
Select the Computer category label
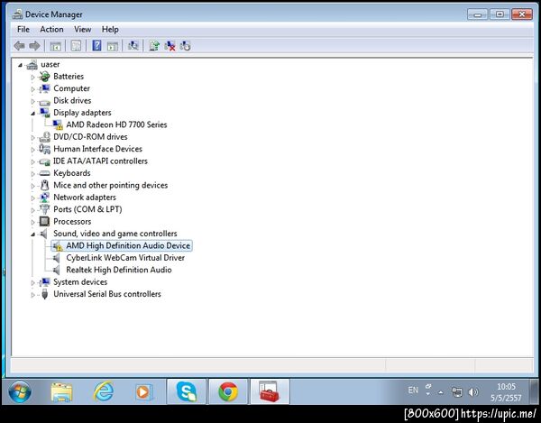pyautogui.click(x=71, y=88)
